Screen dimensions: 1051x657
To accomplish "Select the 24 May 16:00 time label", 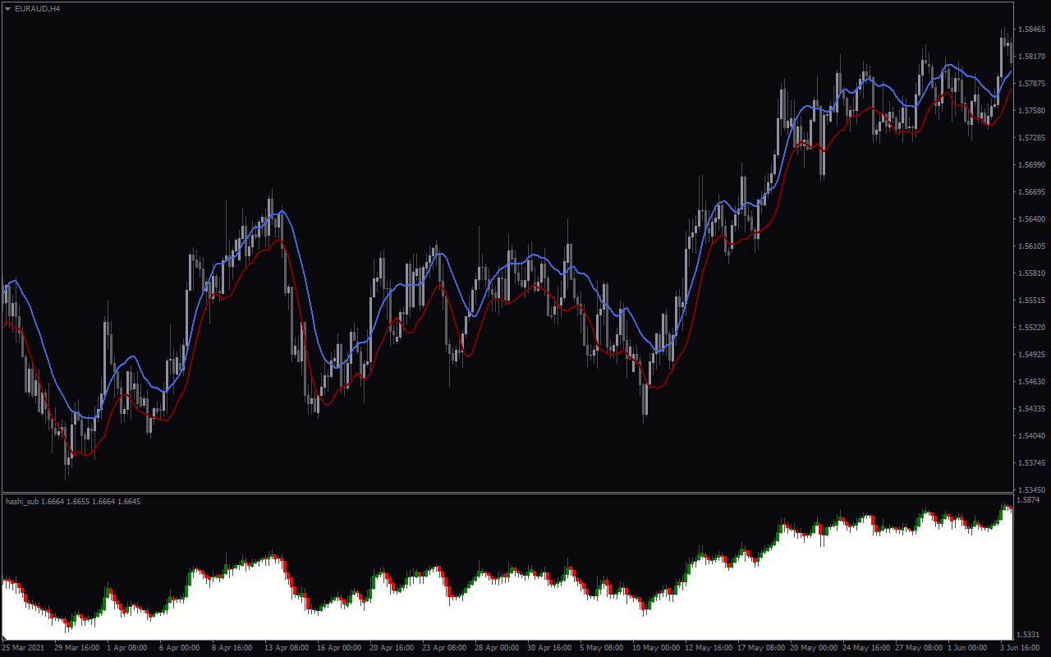I will point(866,648).
